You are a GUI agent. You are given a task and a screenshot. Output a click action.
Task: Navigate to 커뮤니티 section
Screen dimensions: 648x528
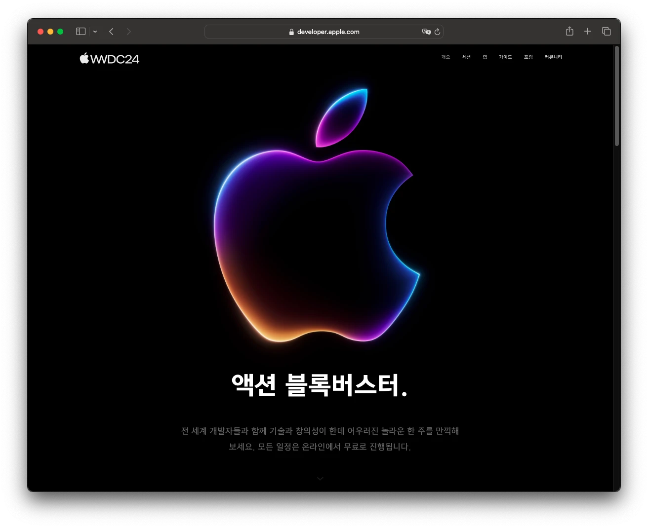point(553,57)
